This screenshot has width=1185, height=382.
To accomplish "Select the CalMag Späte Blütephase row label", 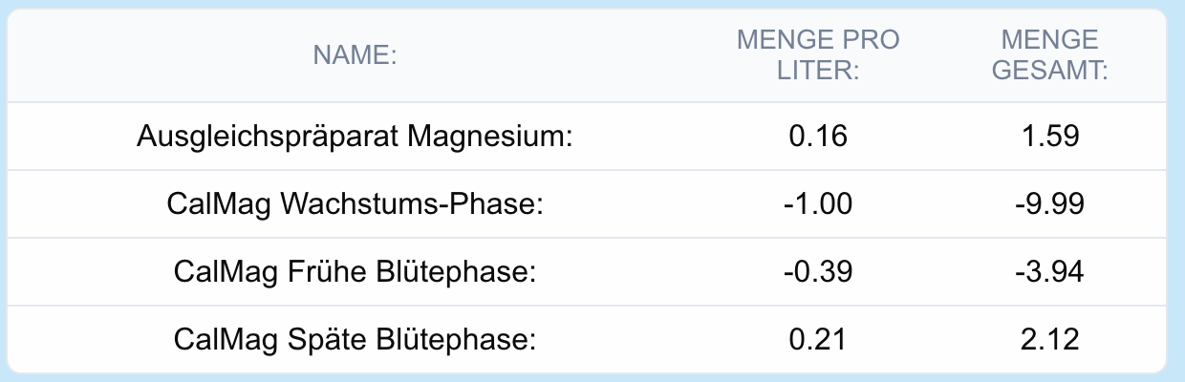I will coord(355,339).
